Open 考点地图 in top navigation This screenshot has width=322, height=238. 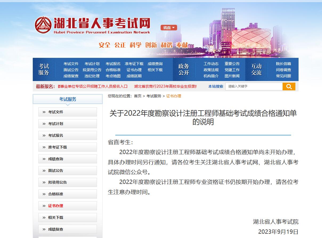[113, 76]
